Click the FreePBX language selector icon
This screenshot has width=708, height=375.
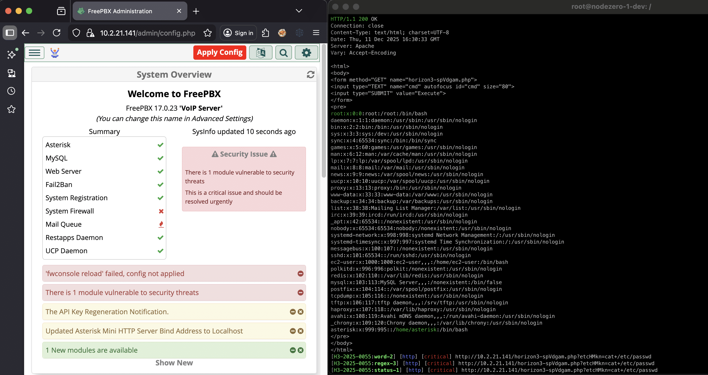261,52
